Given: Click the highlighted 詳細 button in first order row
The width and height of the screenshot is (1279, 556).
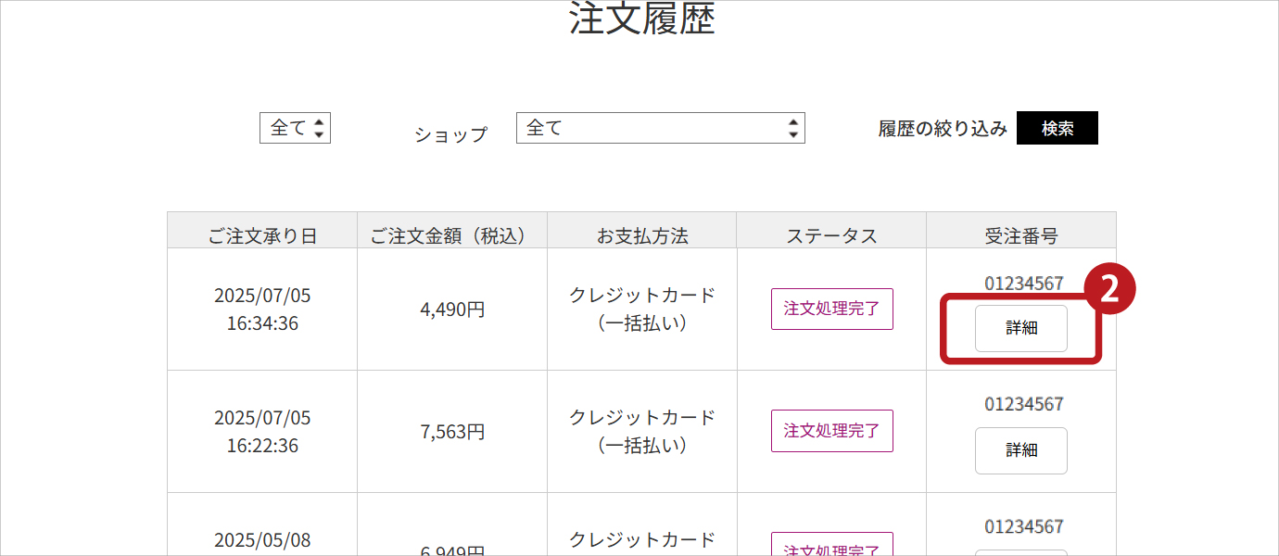Looking at the screenshot, I should (x=1020, y=328).
